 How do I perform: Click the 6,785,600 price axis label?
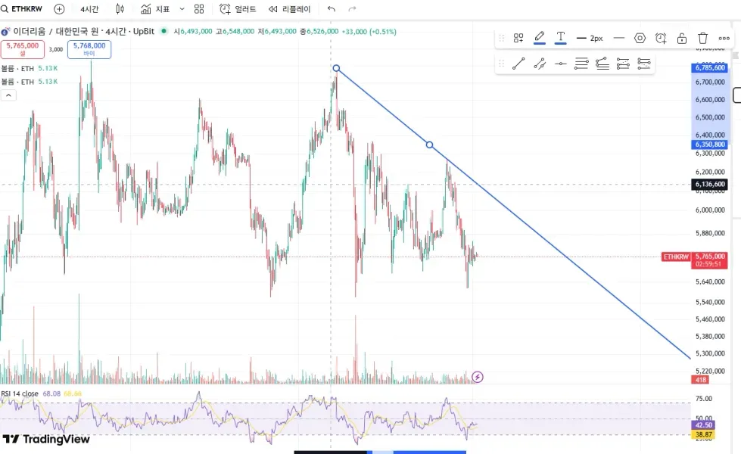(x=709, y=68)
